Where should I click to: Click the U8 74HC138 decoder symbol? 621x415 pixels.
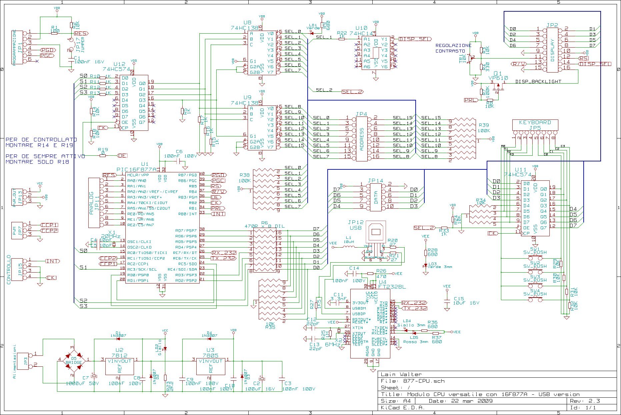click(262, 53)
